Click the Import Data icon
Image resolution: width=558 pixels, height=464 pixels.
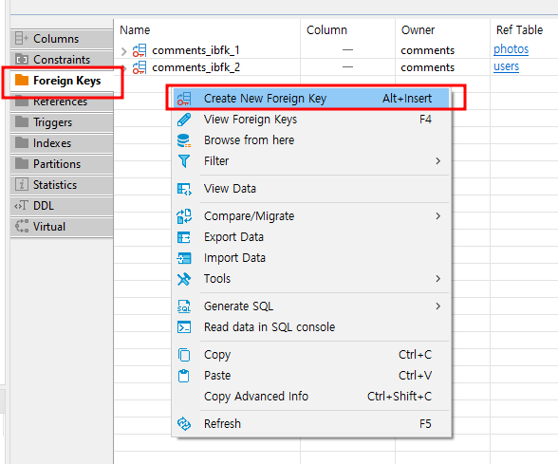[x=184, y=258]
